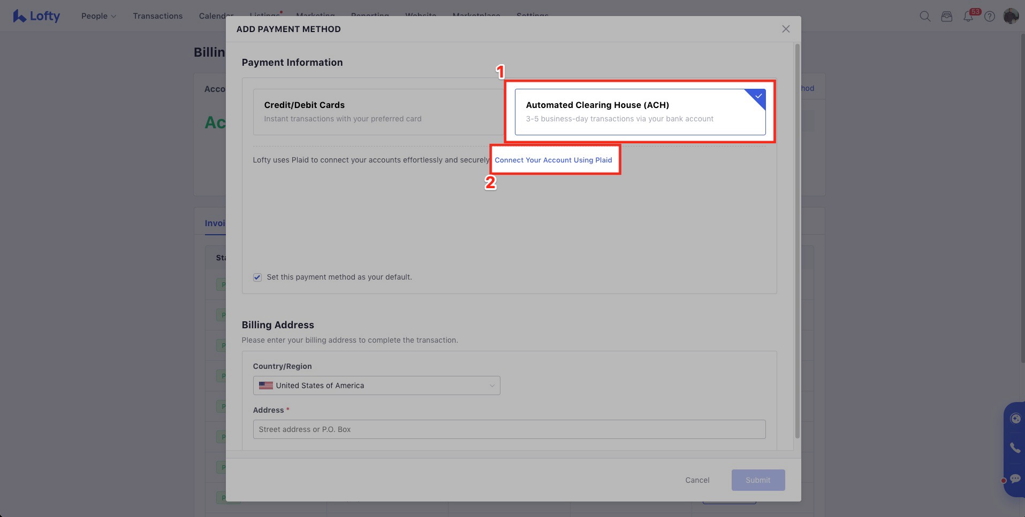Open the global search icon
The image size is (1025, 517).
924,16
